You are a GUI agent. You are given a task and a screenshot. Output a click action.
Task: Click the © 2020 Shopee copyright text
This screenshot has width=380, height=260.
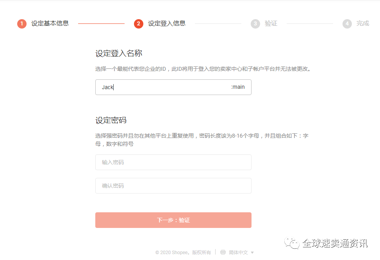coord(184,253)
